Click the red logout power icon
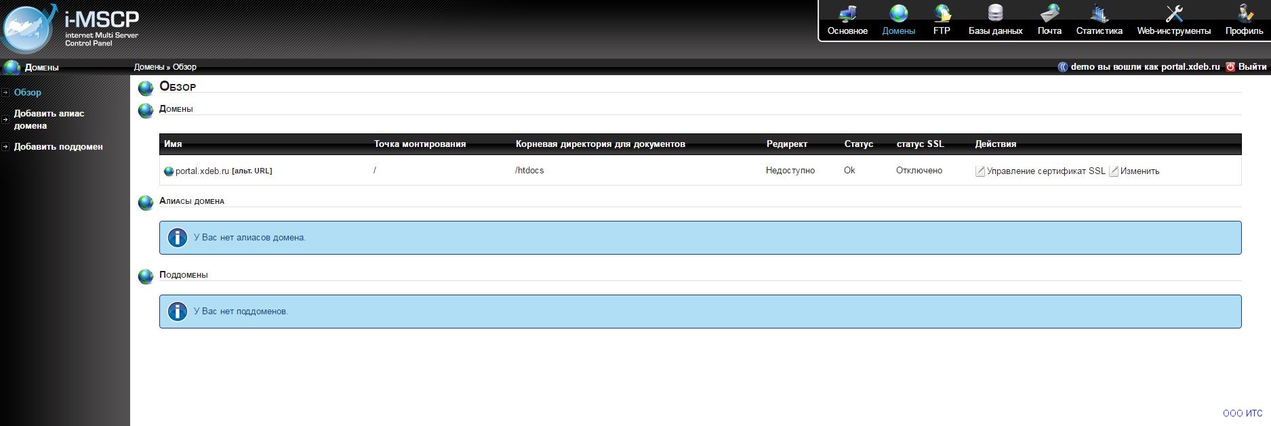 [x=1230, y=67]
